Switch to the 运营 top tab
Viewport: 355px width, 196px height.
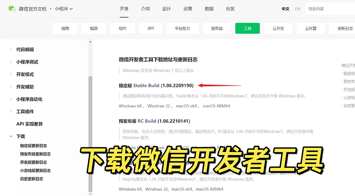pos(188,9)
